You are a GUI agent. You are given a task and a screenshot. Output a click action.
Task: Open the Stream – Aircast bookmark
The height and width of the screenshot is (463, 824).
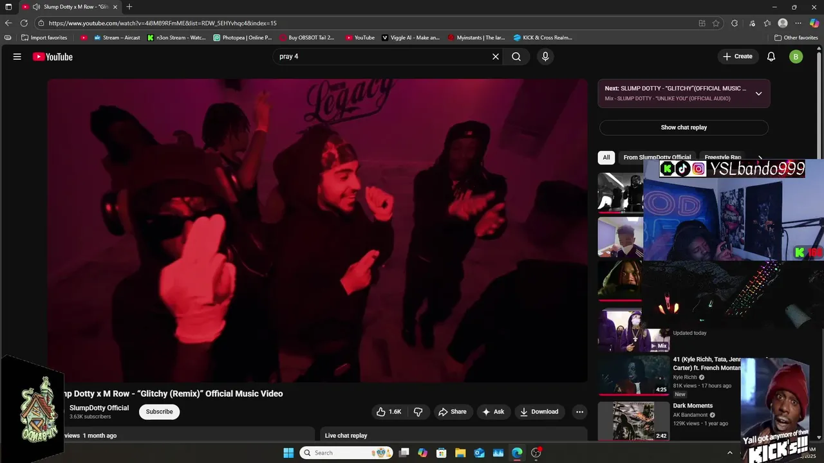117,37
